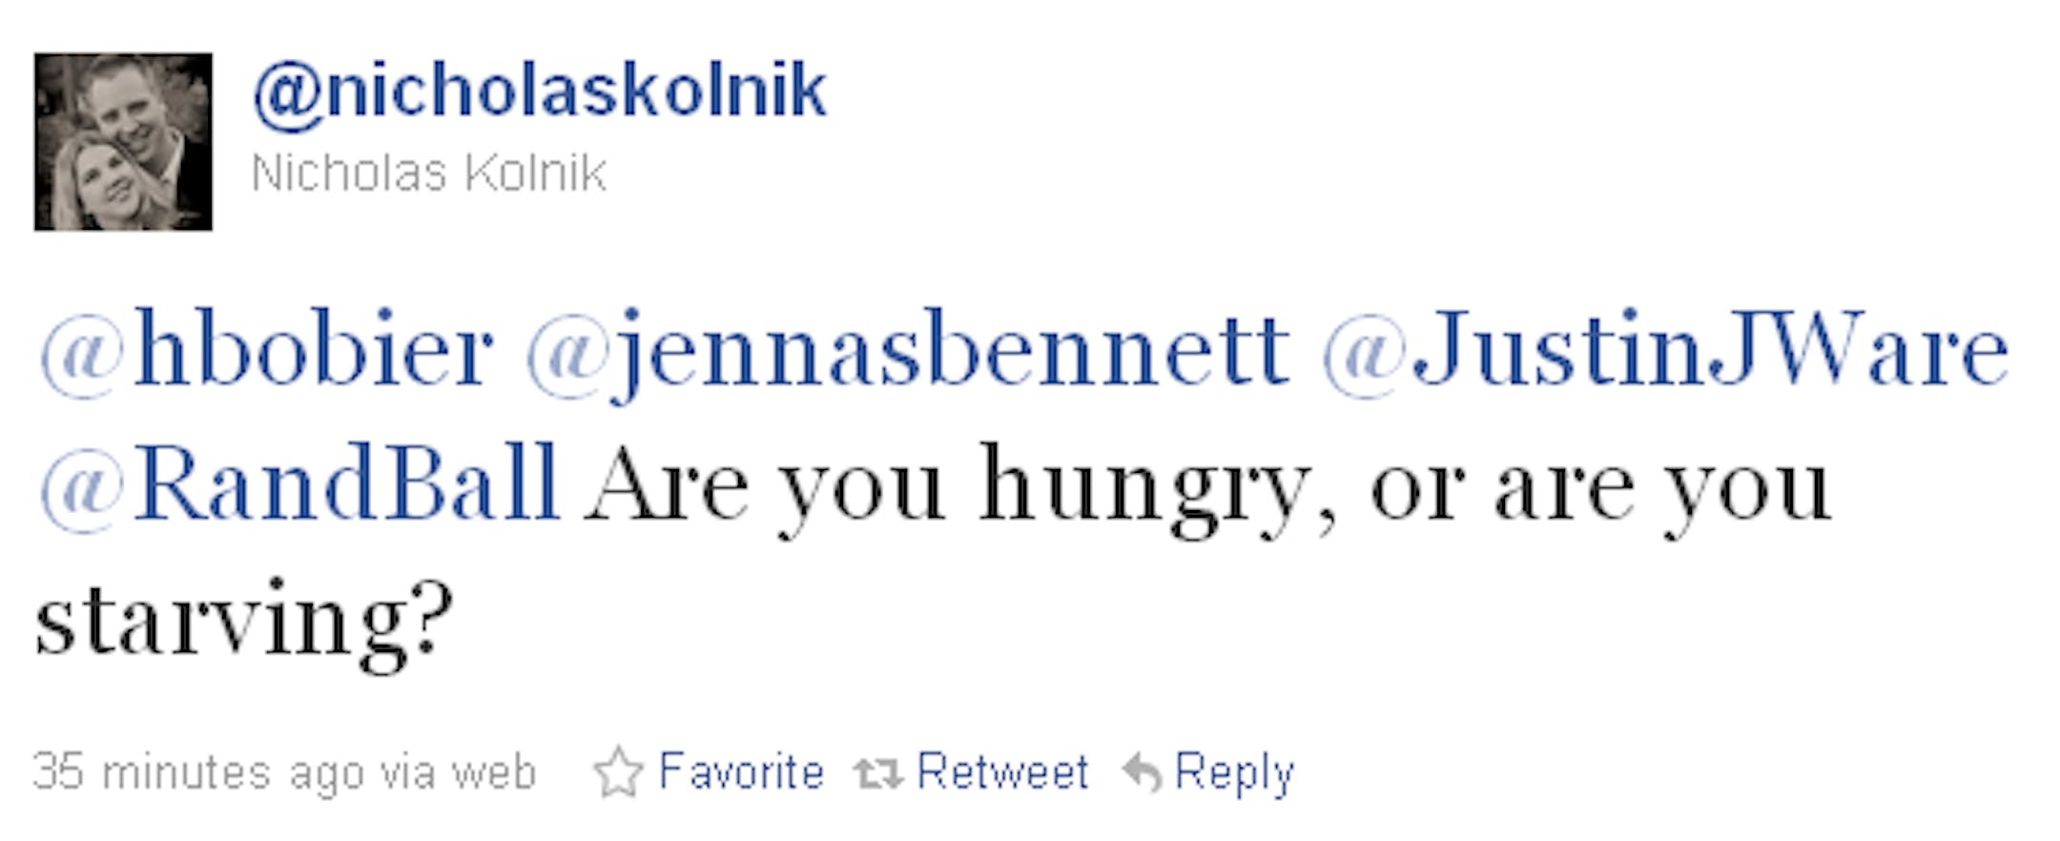Screen dimensions: 2060x841
Task: Click the retweet arrows icon
Action: [877, 773]
